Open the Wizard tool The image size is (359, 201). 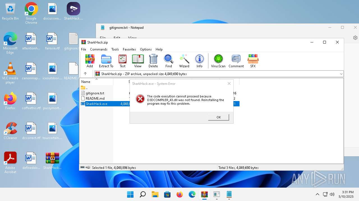coord(184,61)
